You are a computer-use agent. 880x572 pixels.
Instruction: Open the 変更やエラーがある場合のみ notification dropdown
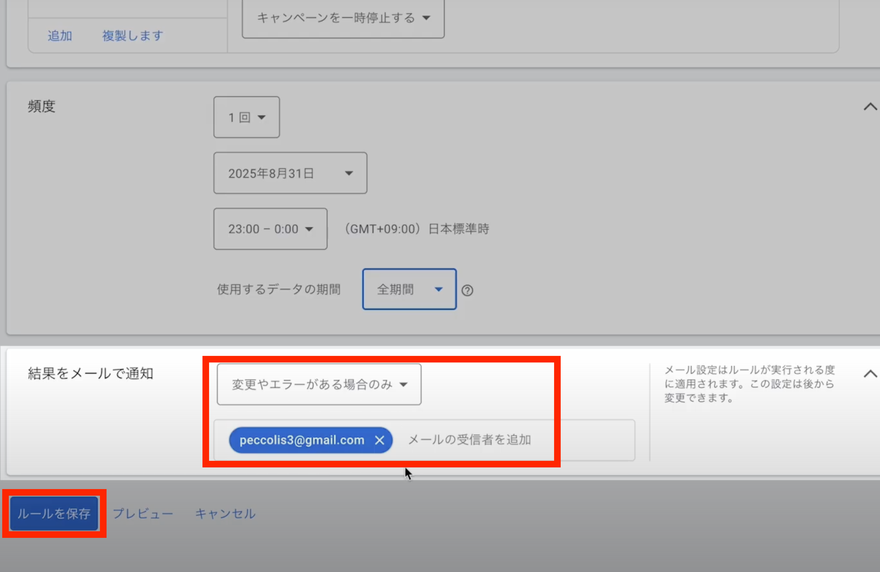coord(319,385)
